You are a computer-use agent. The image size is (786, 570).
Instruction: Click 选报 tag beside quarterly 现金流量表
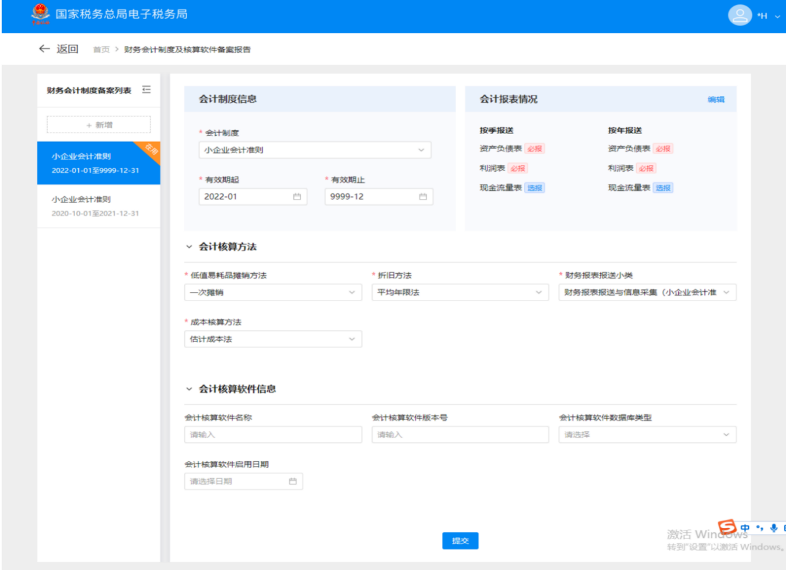pyautogui.click(x=534, y=188)
